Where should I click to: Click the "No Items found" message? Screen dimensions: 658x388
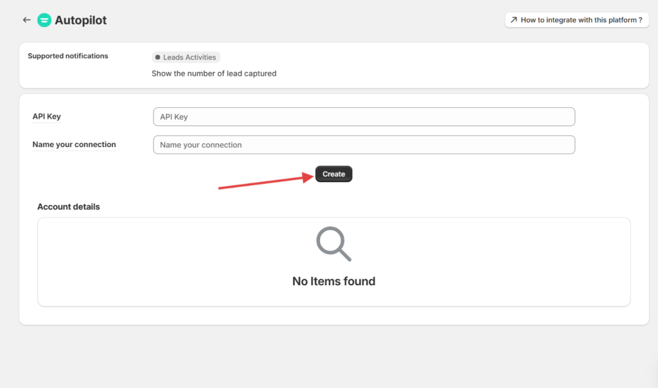pyautogui.click(x=333, y=281)
